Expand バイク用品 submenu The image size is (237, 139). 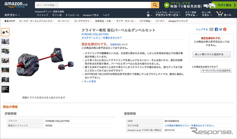pyautogui.click(x=146, y=21)
